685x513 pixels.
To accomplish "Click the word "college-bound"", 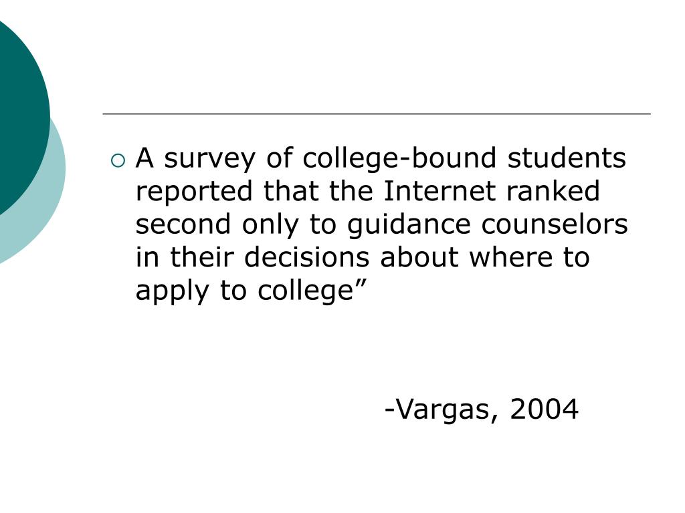I will pos(399,158).
